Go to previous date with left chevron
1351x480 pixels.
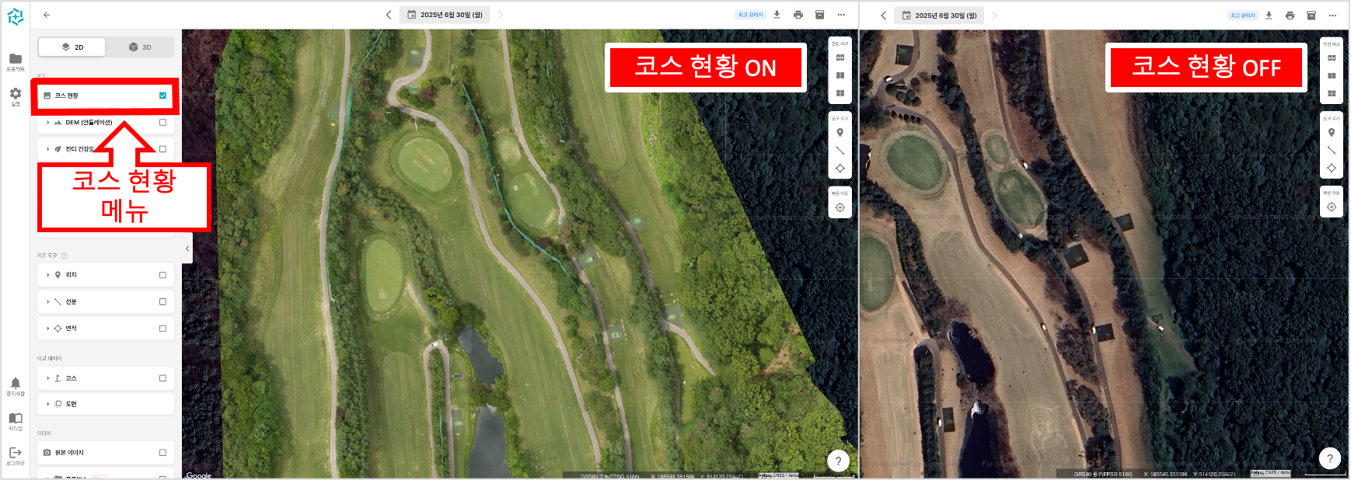(389, 15)
